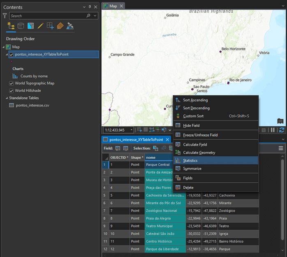
Task: Click the List By Snapping icon
Action: [x=50, y=26]
